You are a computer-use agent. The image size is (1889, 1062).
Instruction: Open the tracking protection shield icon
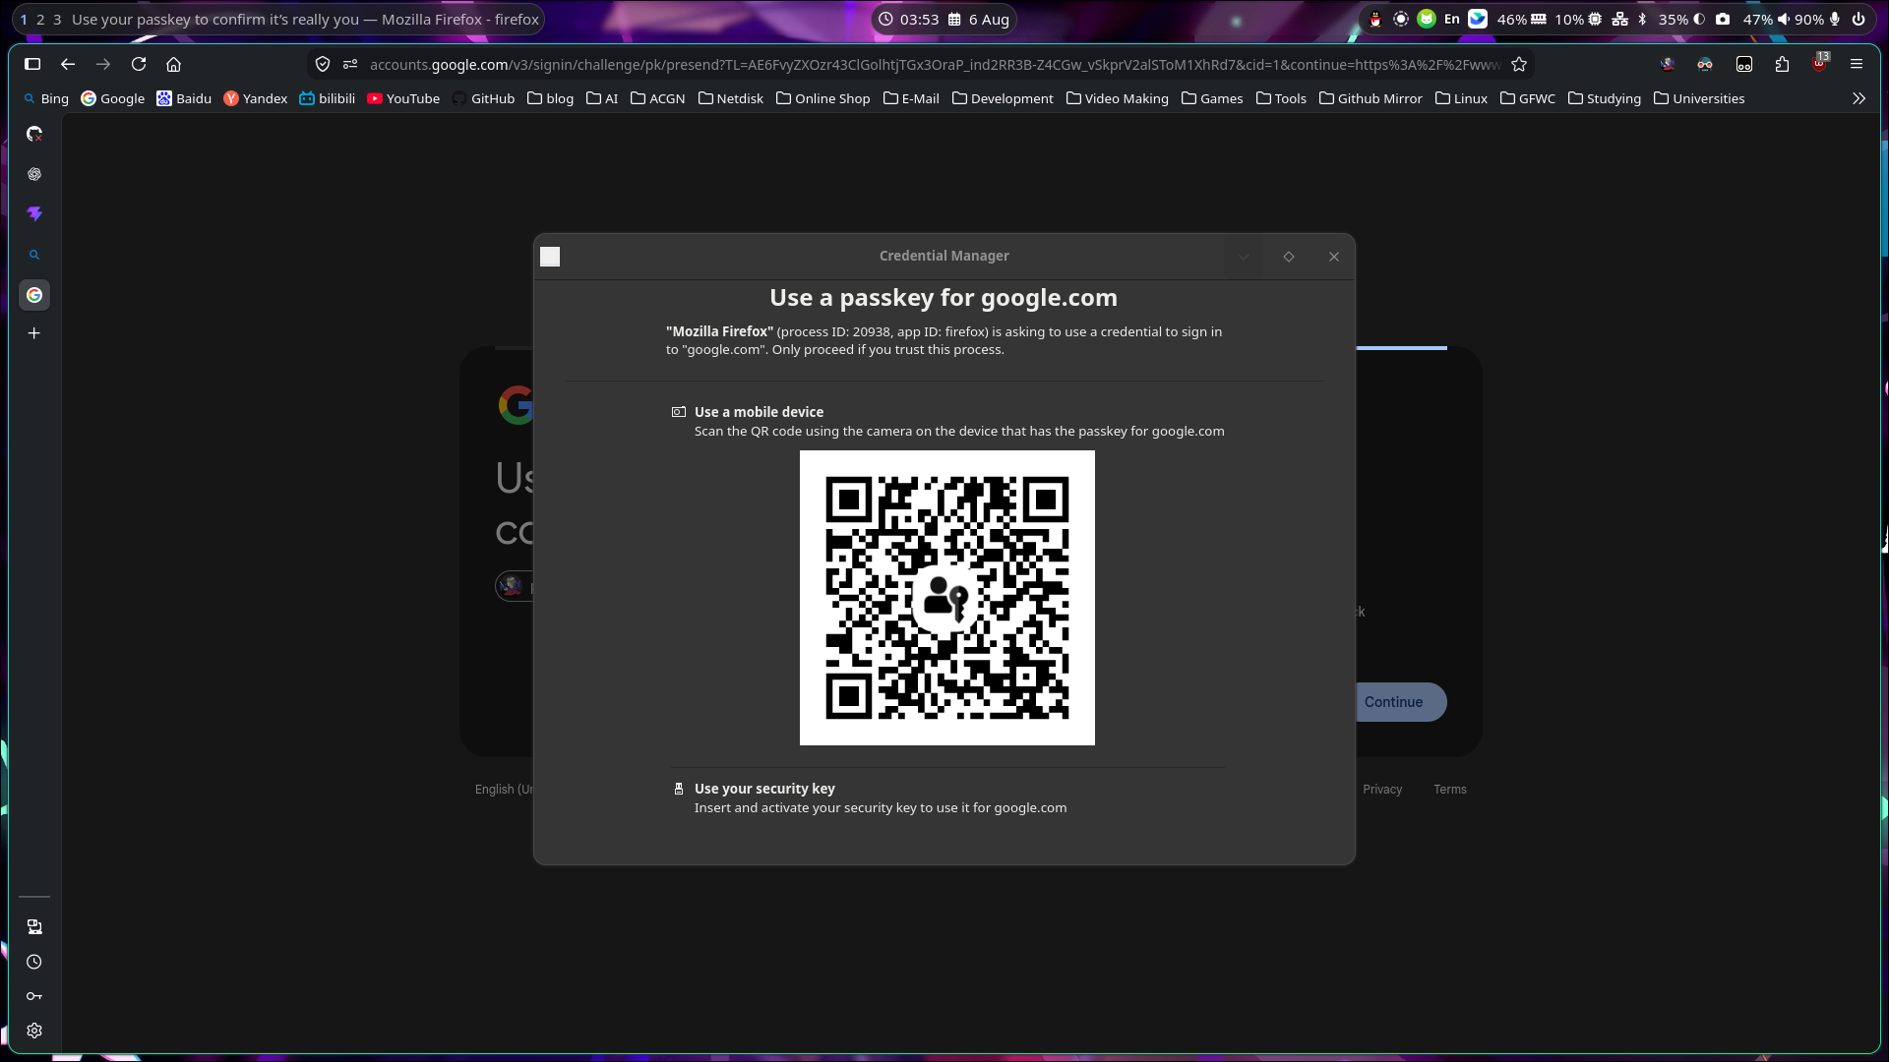pos(323,64)
